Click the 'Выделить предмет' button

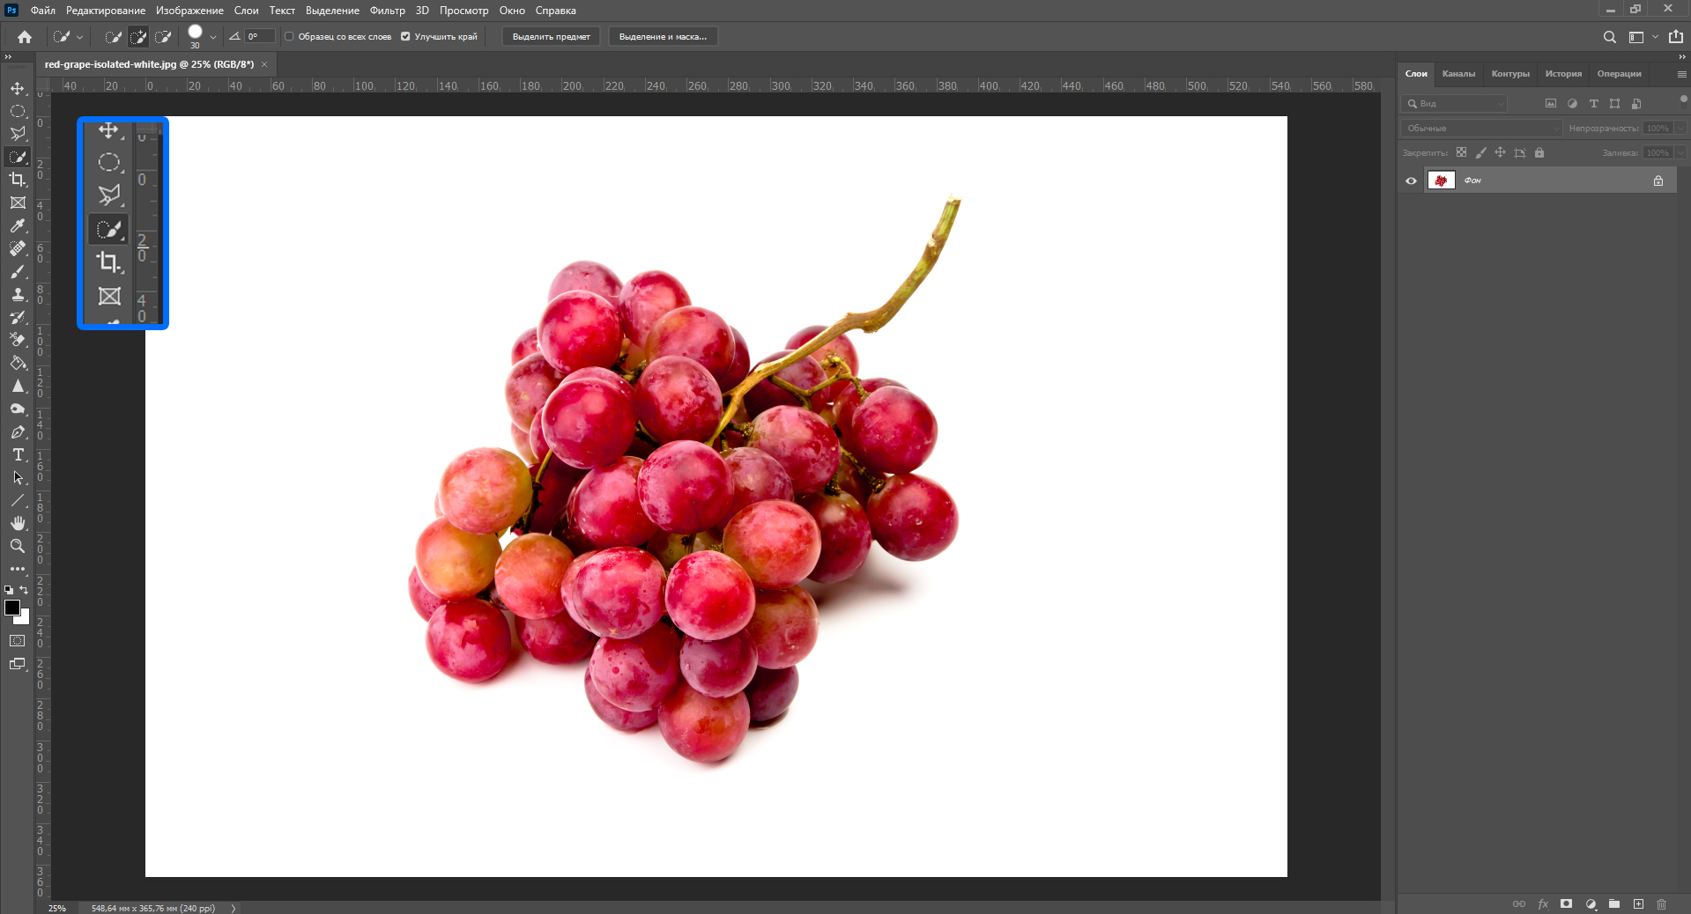pyautogui.click(x=551, y=37)
